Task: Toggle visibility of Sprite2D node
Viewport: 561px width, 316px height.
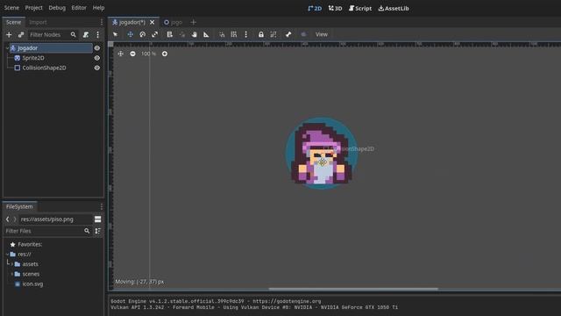Action: pyautogui.click(x=97, y=58)
